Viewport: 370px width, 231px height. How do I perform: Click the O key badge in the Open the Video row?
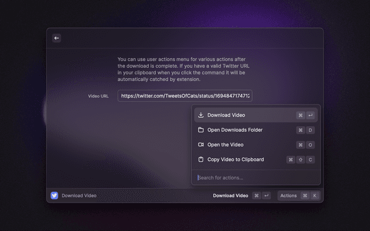(310, 144)
